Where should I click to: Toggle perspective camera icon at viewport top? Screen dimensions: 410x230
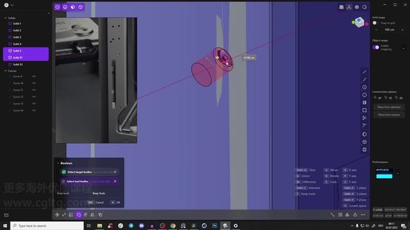(341, 7)
